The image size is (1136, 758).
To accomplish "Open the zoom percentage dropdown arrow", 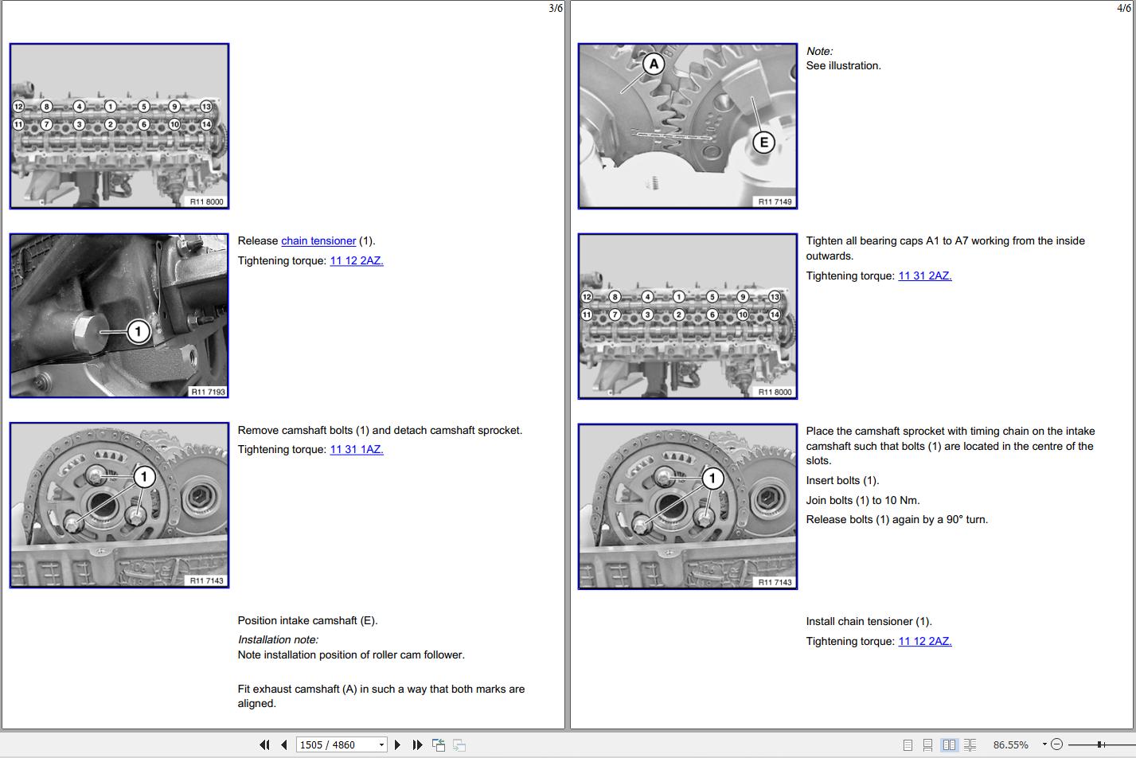I will pyautogui.click(x=1044, y=744).
